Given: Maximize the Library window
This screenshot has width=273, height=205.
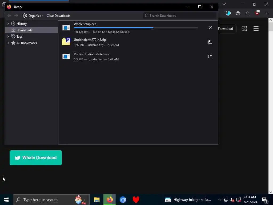Looking at the screenshot, I should click(200, 7).
